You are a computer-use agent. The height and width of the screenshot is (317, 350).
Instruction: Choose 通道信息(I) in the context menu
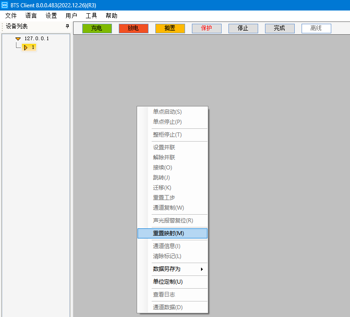(172, 246)
